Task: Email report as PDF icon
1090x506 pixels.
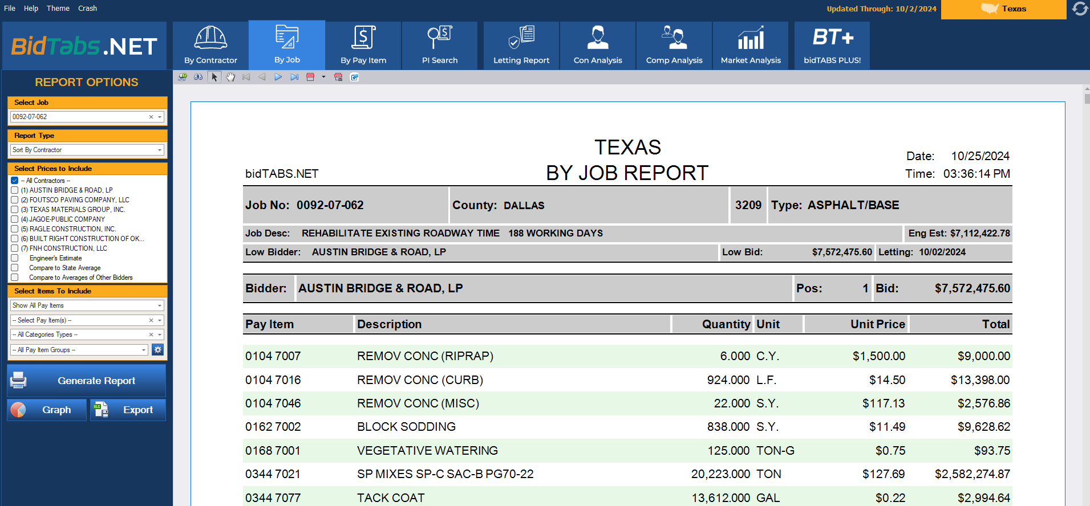Action: pos(338,77)
